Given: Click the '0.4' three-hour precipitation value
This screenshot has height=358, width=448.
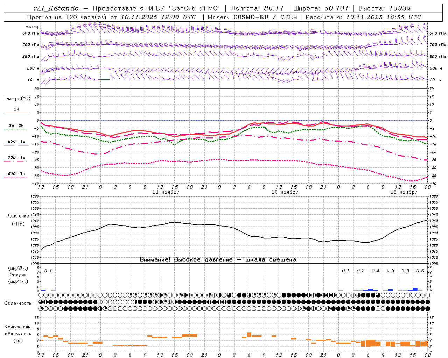Looking at the screenshot, I should [376, 271].
